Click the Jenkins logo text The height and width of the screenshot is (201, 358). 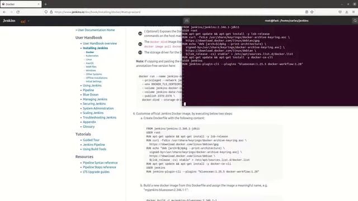point(9,21)
